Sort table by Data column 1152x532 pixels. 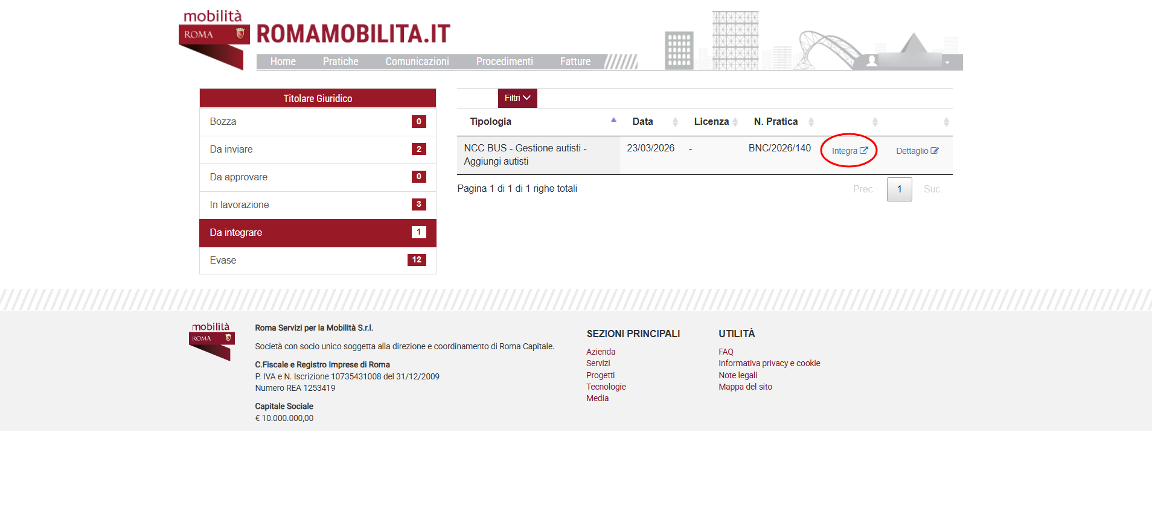(651, 121)
